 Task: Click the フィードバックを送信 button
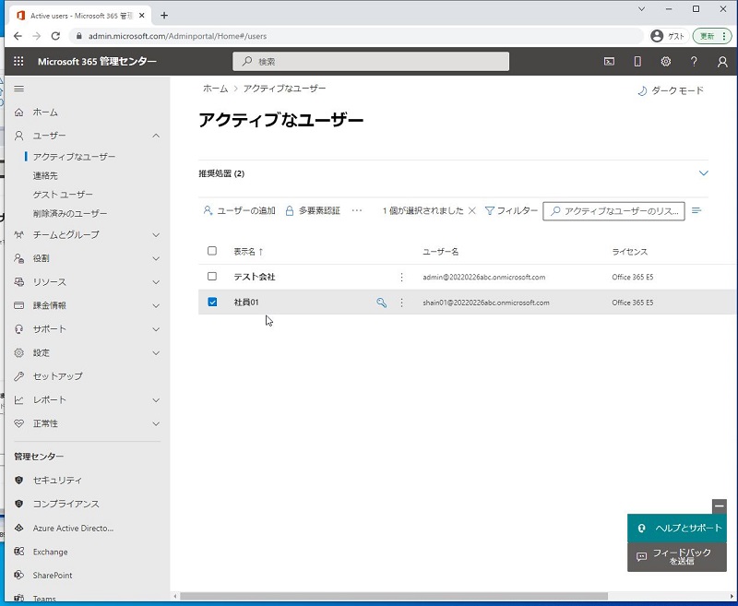click(677, 557)
